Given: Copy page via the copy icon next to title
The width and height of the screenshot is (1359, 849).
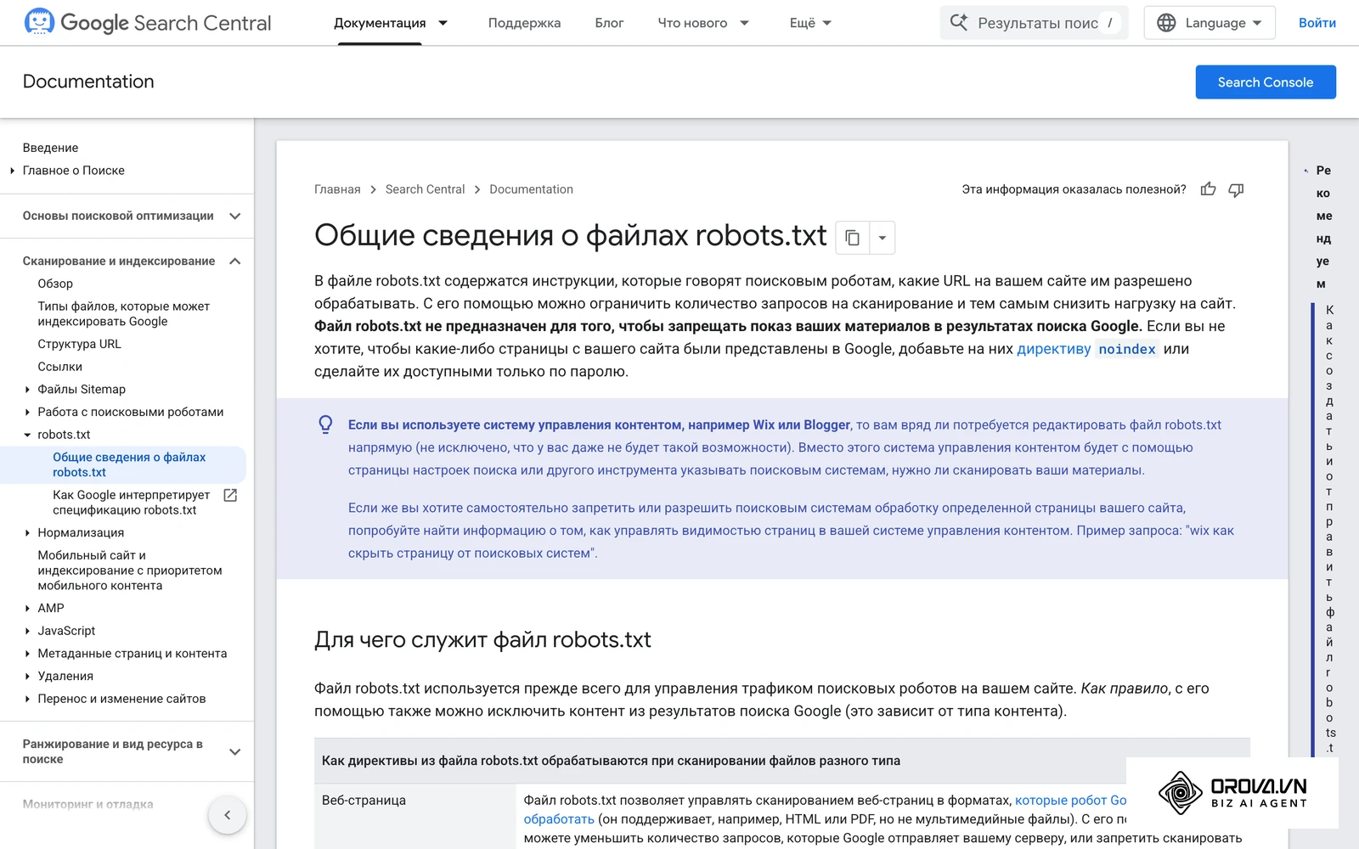Looking at the screenshot, I should pos(853,238).
